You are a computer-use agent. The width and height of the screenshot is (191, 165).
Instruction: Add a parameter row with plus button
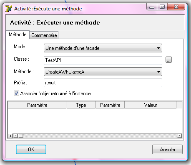click(10, 136)
